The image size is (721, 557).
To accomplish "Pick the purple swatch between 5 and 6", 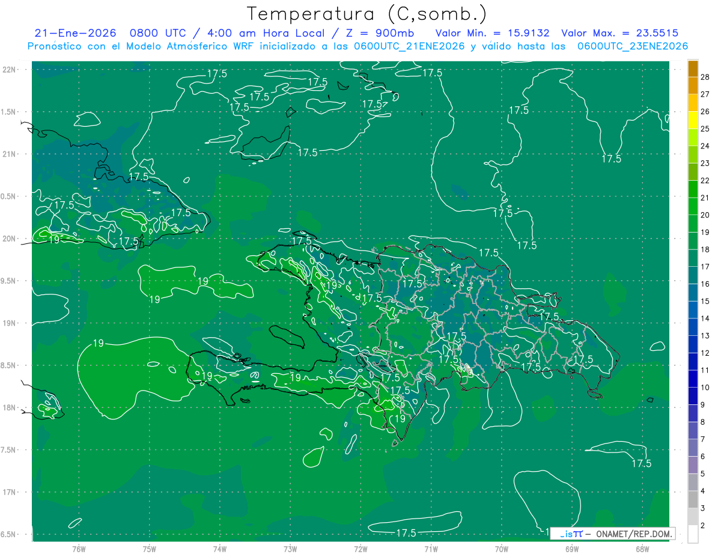I will [x=693, y=465].
